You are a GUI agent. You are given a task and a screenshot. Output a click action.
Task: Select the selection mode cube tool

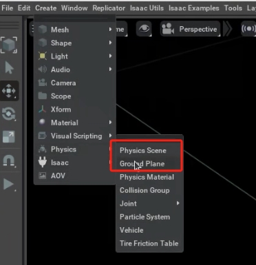point(9,45)
